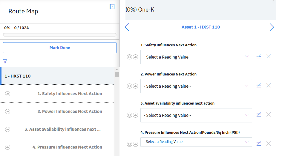The height and width of the screenshot is (156, 282).
Task: Clear the Safety Influences reading value
Action: pos(269,56)
